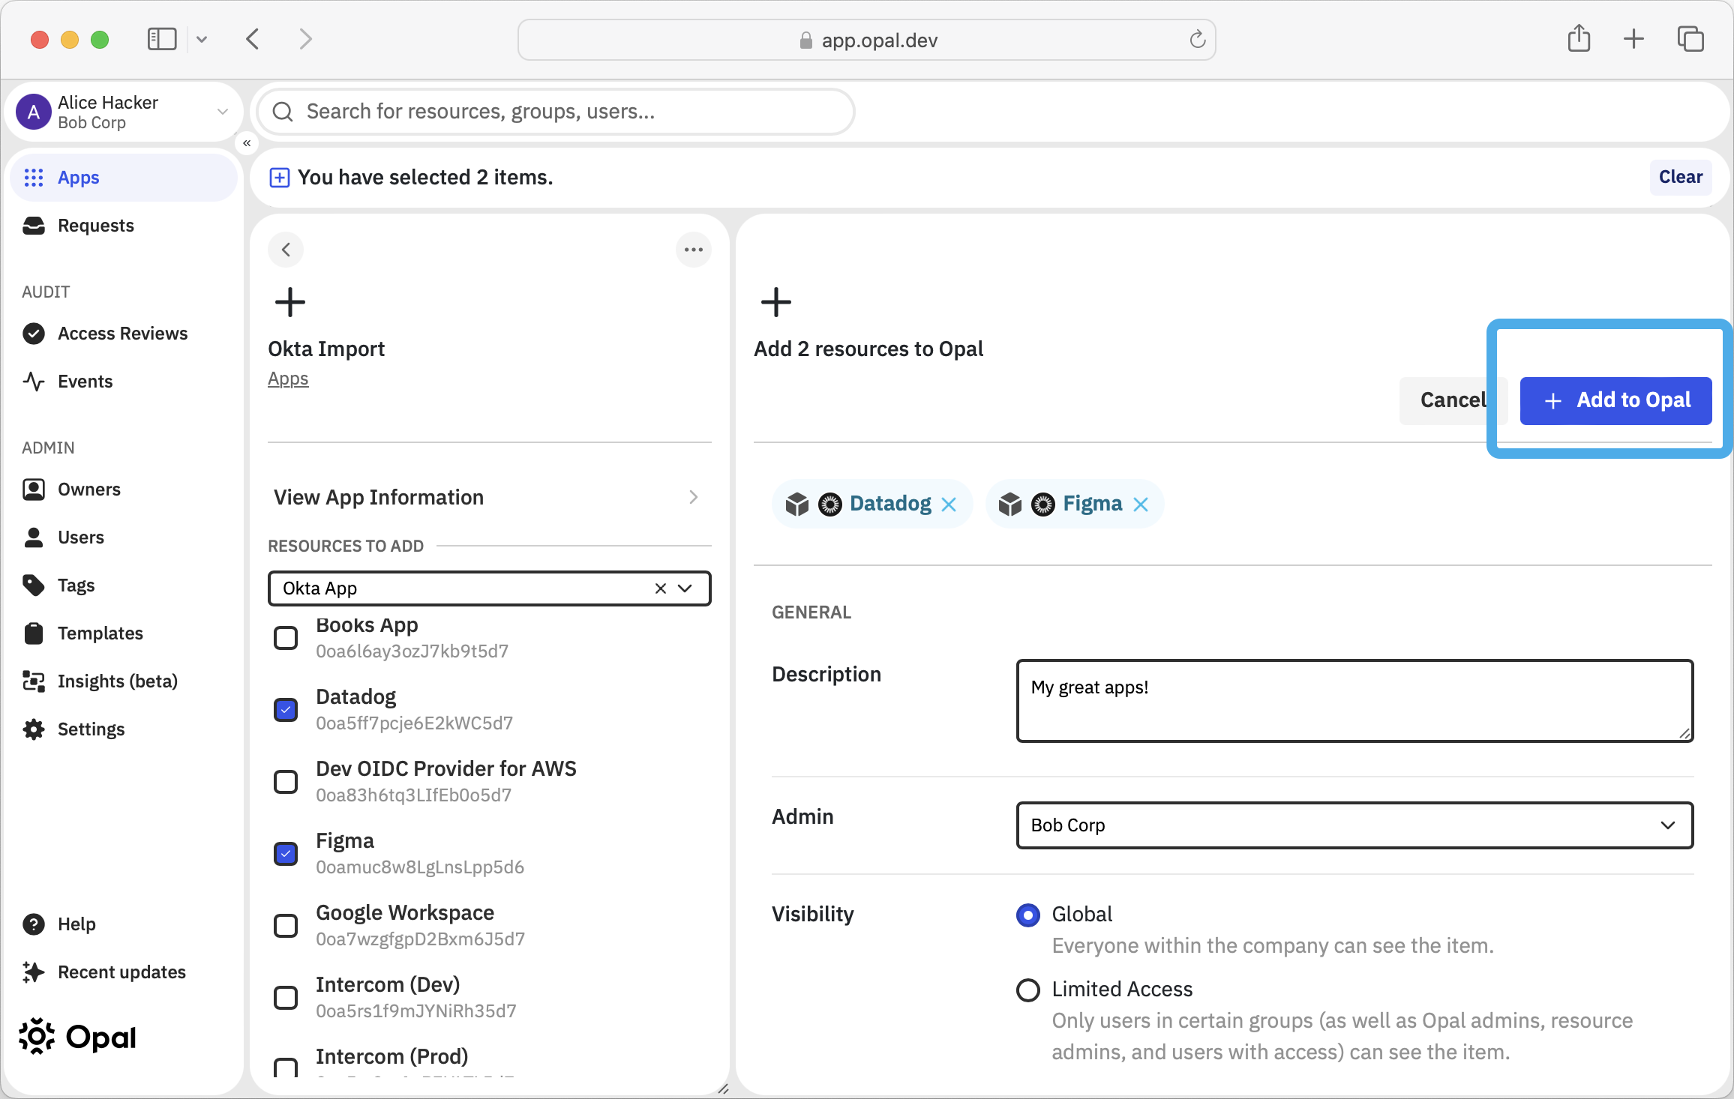Image resolution: width=1734 pixels, height=1099 pixels.
Task: Click the Opal logo
Action: click(x=77, y=1038)
